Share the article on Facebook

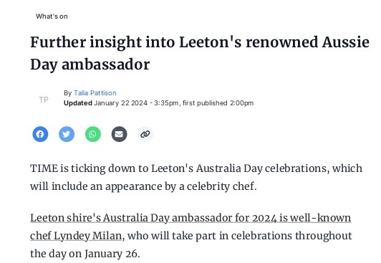tap(40, 134)
